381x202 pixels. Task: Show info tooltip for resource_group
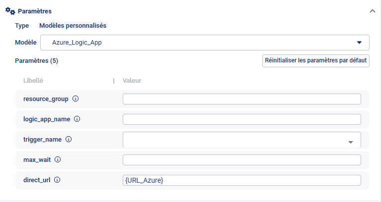(76, 99)
